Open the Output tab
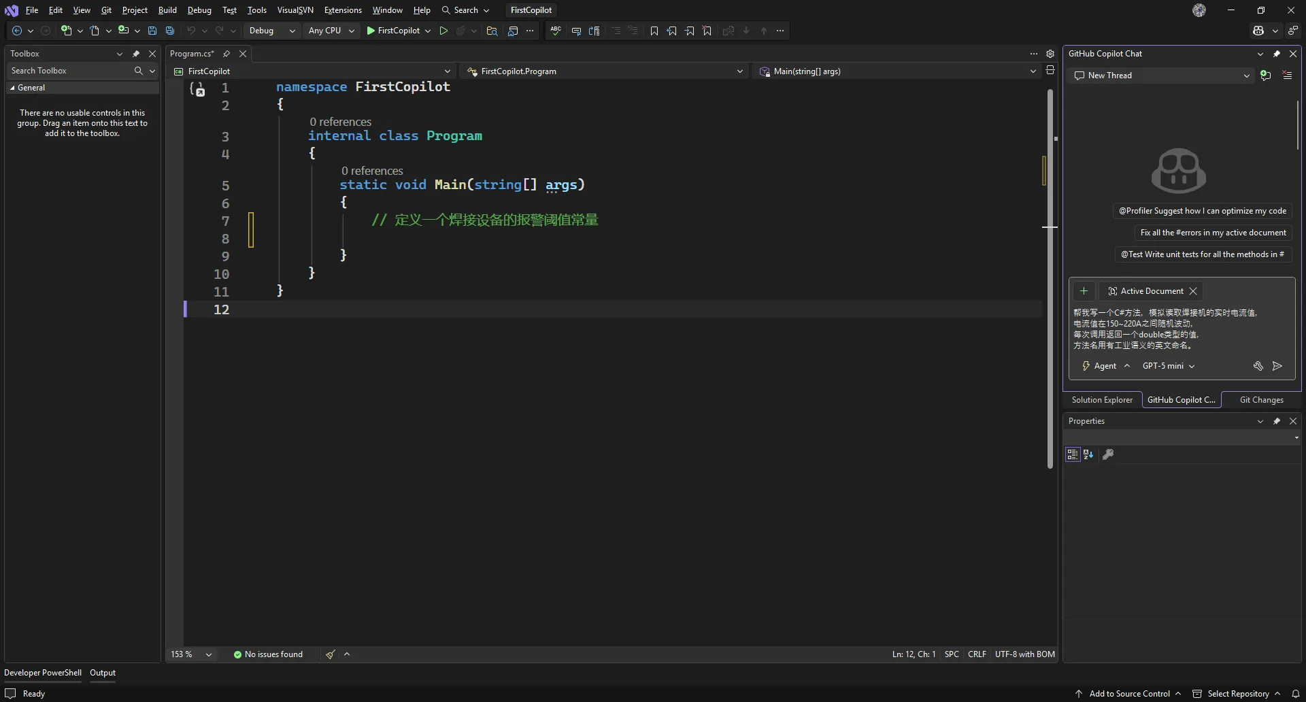 pyautogui.click(x=103, y=673)
